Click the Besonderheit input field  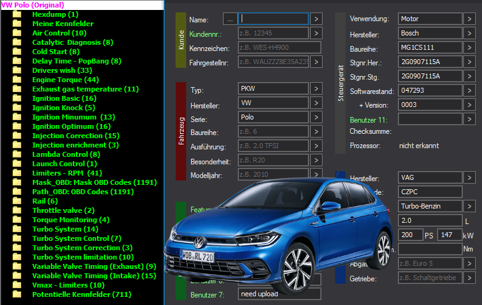click(x=273, y=160)
